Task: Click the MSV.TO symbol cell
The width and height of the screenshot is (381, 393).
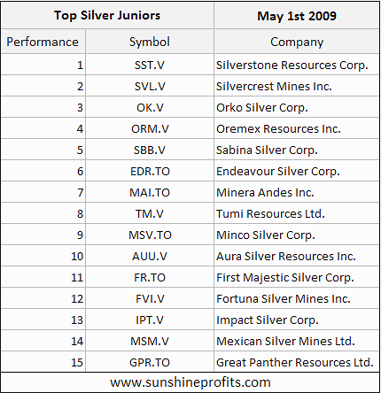Action: [150, 235]
